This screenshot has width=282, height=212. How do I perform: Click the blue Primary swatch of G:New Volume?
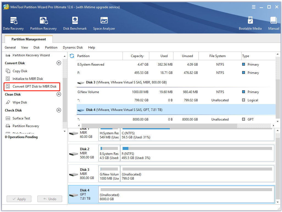(x=244, y=92)
